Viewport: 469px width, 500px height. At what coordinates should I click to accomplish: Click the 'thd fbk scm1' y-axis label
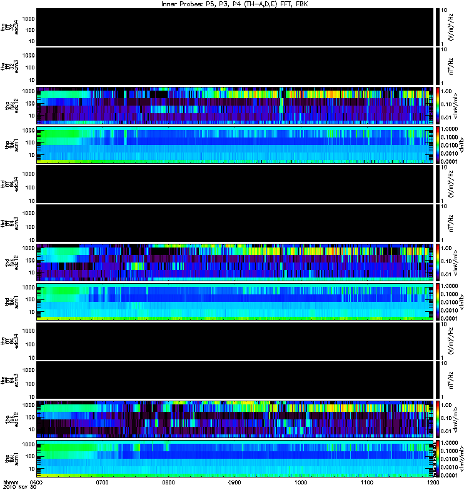coord(12,302)
